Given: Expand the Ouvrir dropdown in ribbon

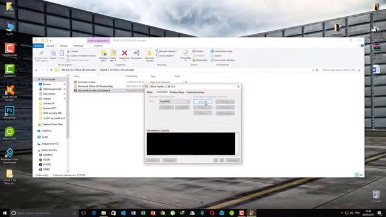Looking at the screenshot, I should point(204,51).
